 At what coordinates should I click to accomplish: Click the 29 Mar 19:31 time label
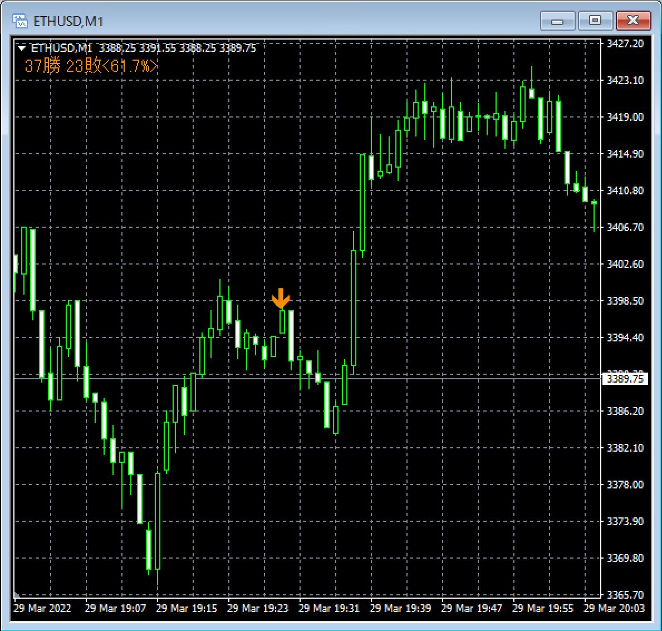pos(329,608)
